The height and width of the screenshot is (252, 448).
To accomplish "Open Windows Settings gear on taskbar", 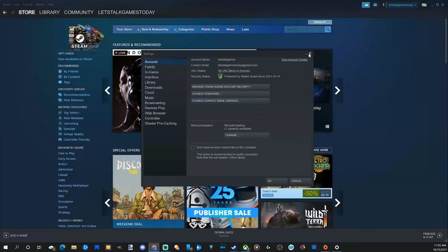I will point(337,247).
